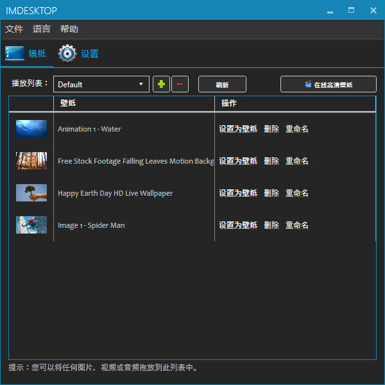Remove playlist with red minus button

coord(180,84)
